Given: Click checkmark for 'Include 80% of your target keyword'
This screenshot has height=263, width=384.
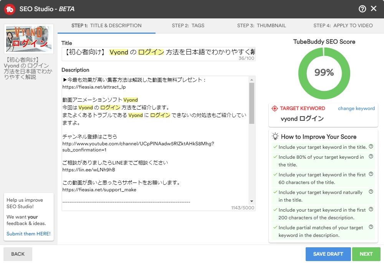Looking at the screenshot, I should click(275, 157).
